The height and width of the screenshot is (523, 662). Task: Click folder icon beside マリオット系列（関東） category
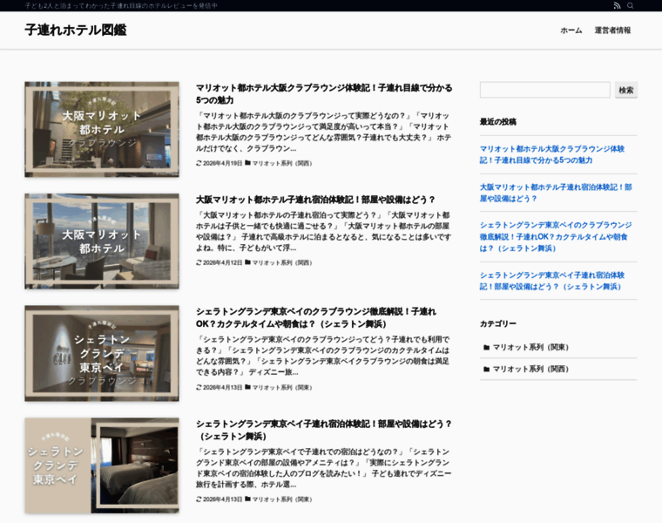point(486,347)
